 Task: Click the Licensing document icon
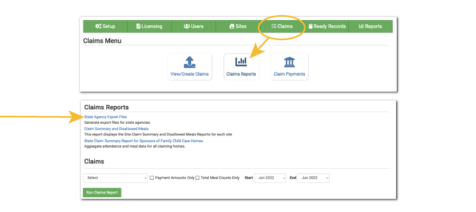[x=138, y=26]
